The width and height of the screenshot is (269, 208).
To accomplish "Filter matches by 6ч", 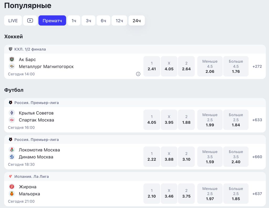I will [x=103, y=20].
